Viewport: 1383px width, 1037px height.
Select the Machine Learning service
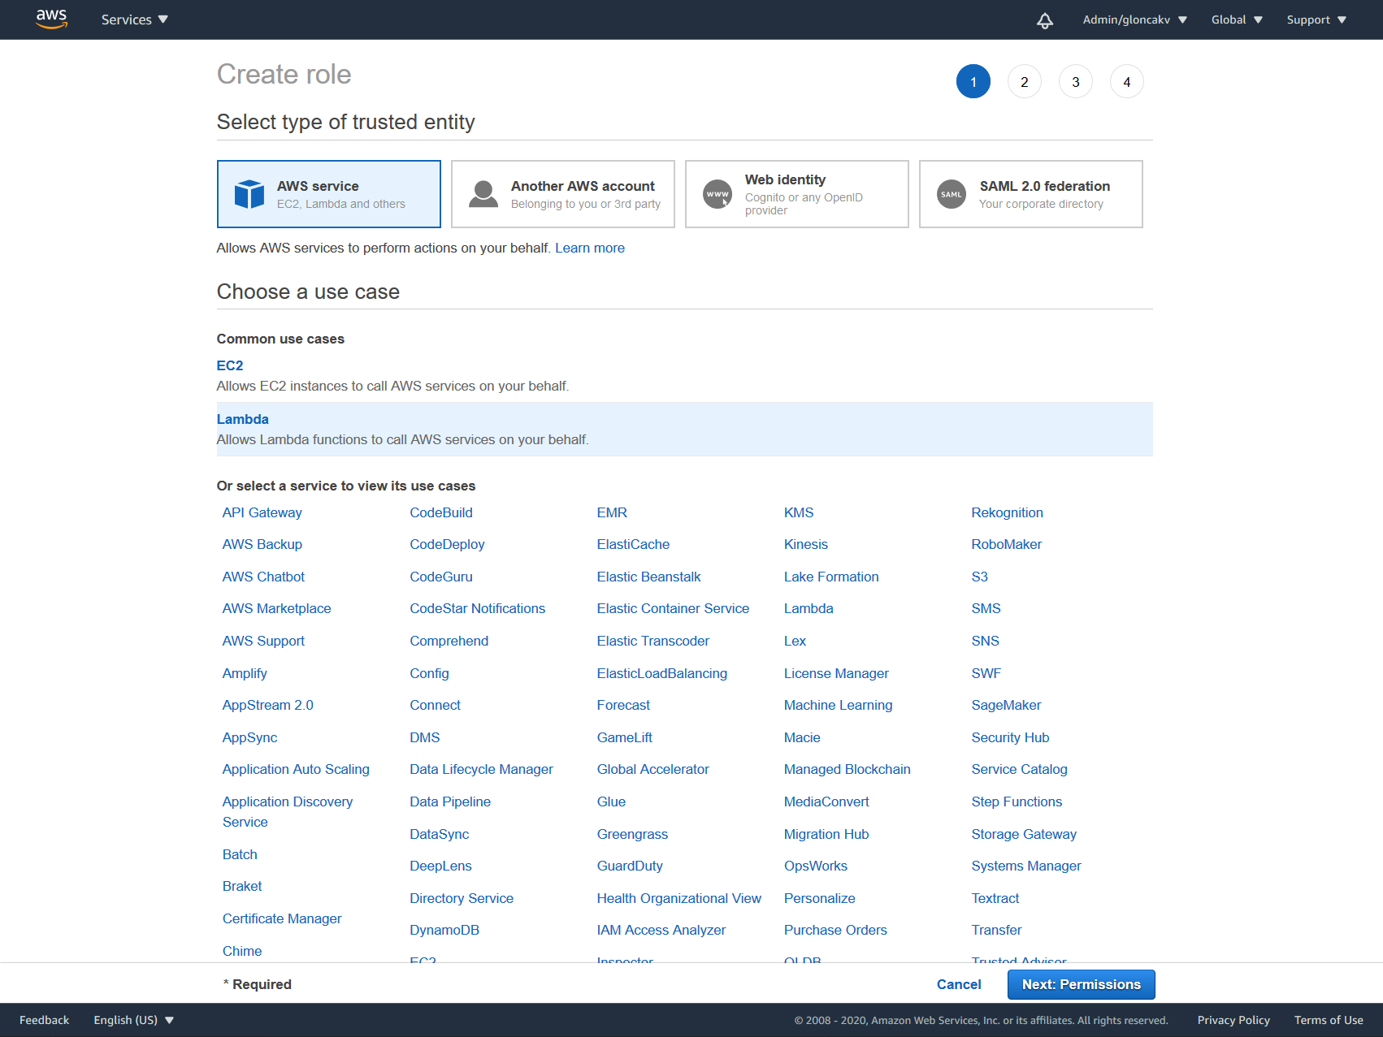(x=838, y=705)
